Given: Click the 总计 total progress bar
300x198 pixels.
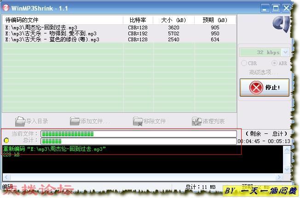Looking at the screenshot, I should pos(138,141).
